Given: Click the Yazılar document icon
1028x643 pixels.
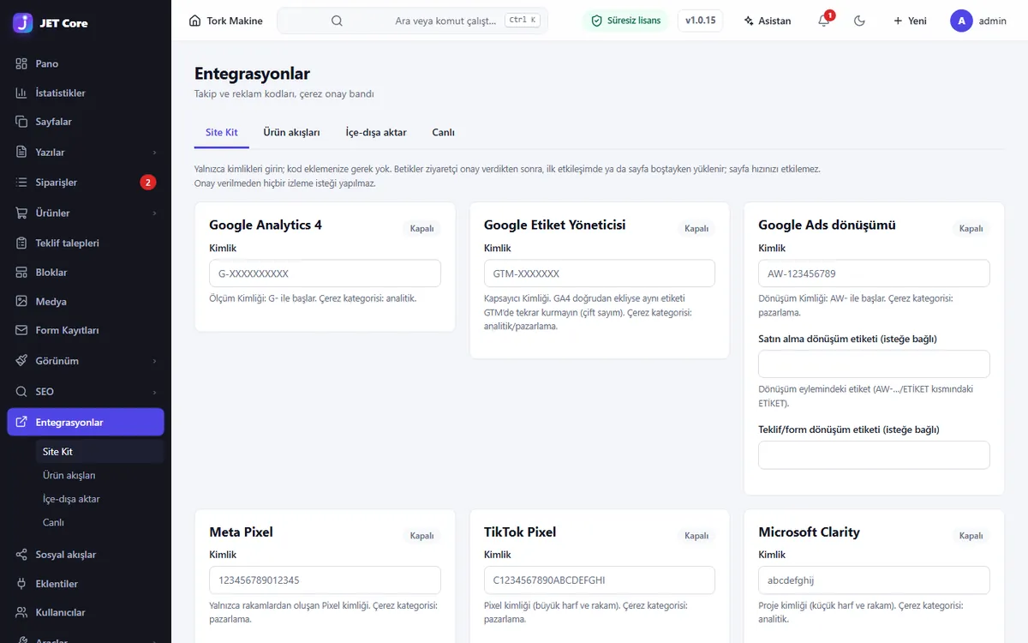Looking at the screenshot, I should (x=21, y=152).
